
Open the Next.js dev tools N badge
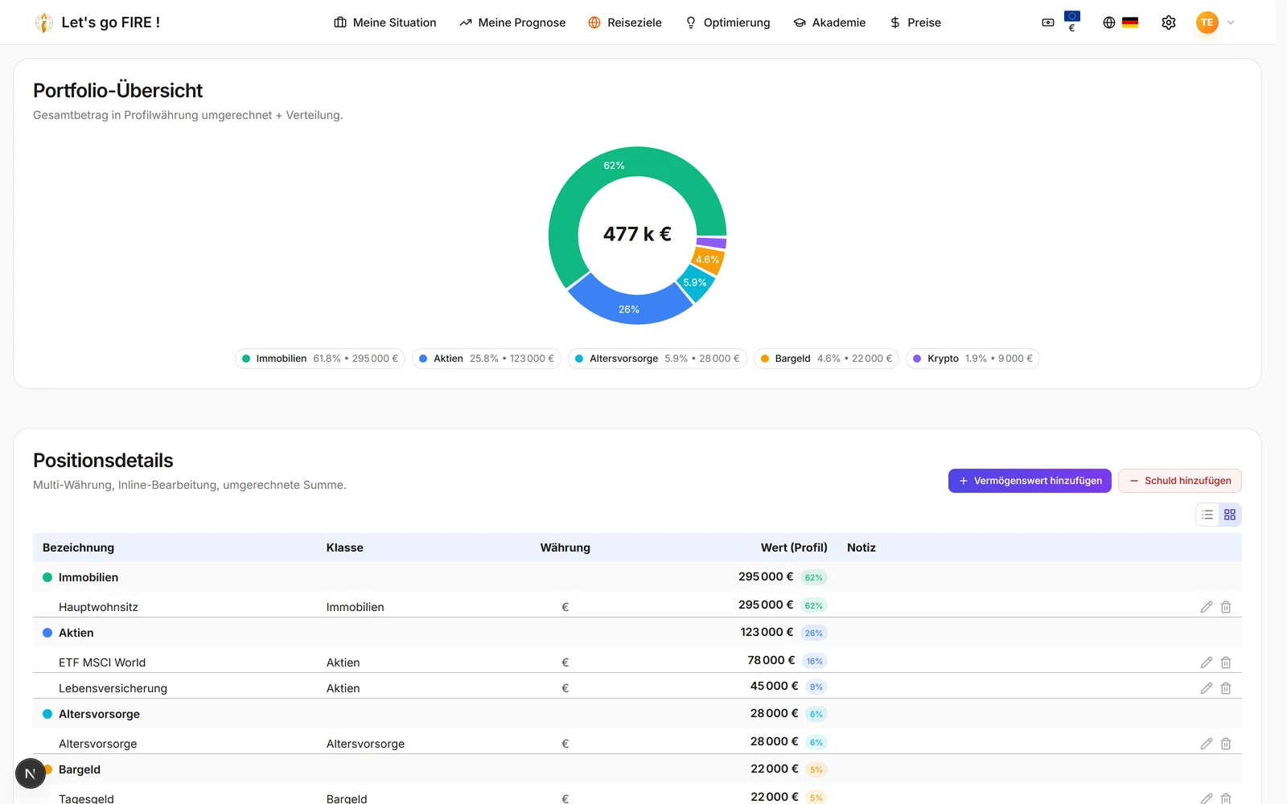(31, 773)
